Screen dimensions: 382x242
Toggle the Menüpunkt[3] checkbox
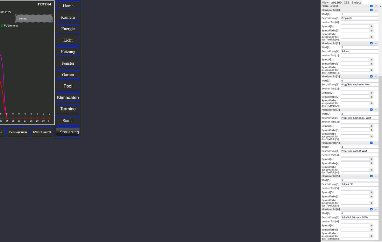[371, 110]
